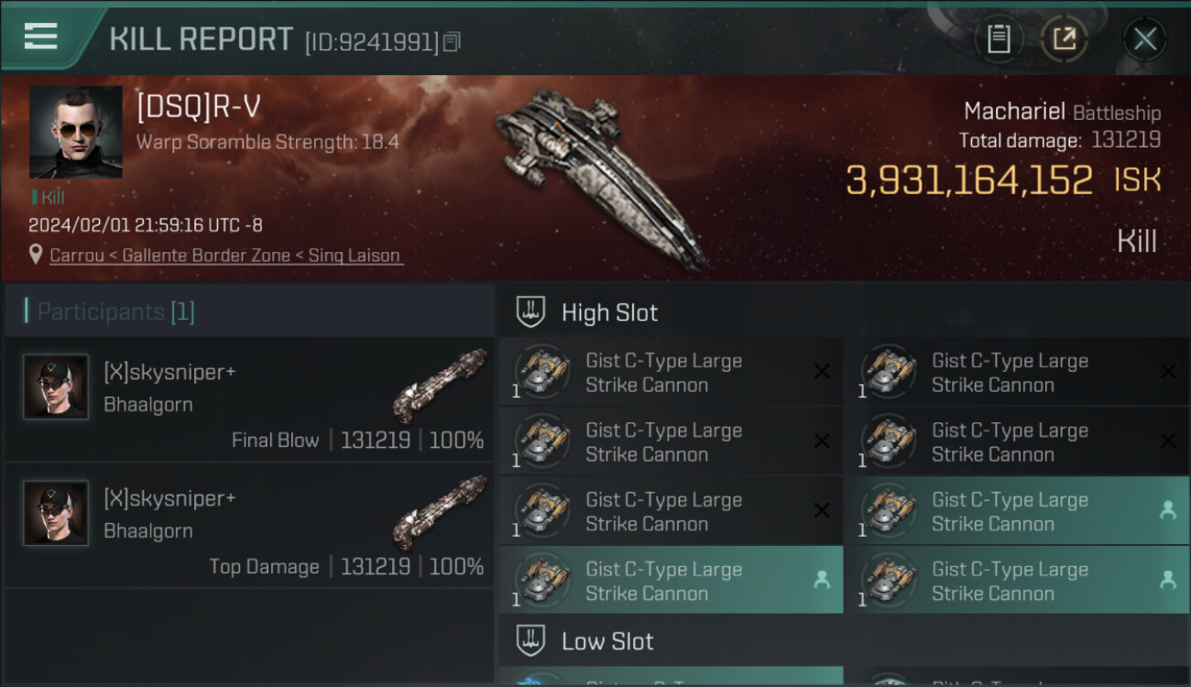Click the location pin icon

(36, 255)
